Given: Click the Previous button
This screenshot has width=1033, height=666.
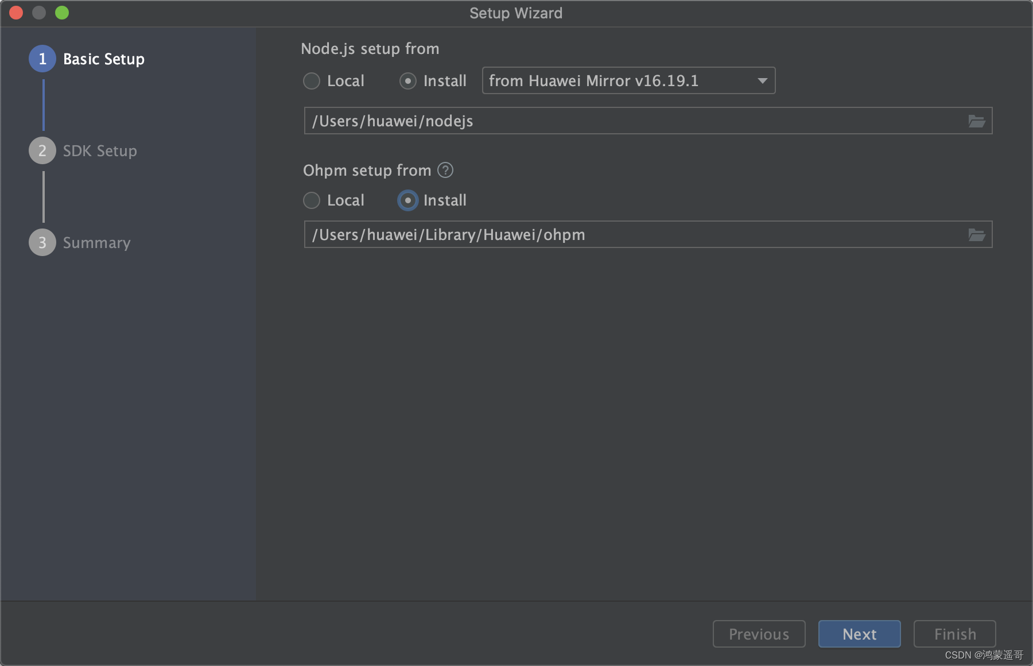Looking at the screenshot, I should pos(759,634).
